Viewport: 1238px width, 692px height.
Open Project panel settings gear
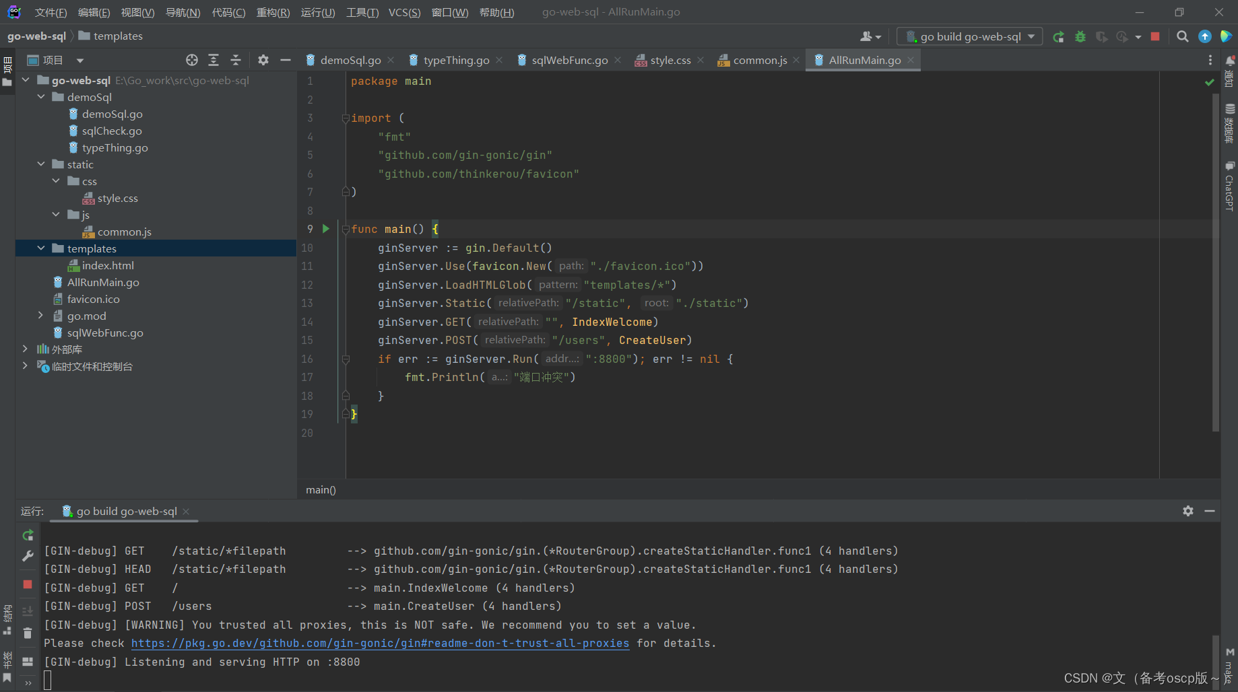[263, 60]
